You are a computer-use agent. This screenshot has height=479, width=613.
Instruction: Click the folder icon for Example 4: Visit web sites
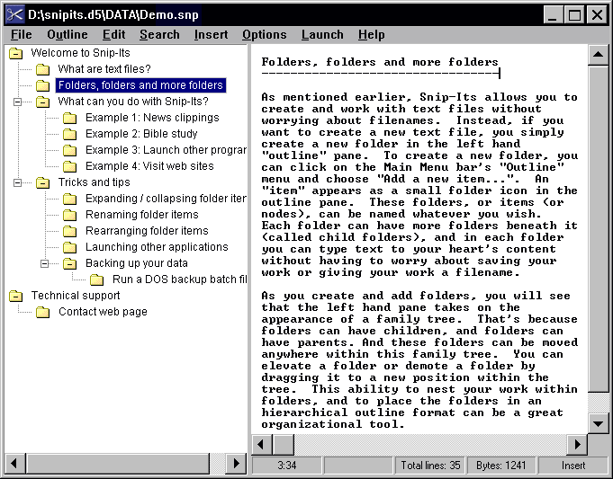[69, 166]
